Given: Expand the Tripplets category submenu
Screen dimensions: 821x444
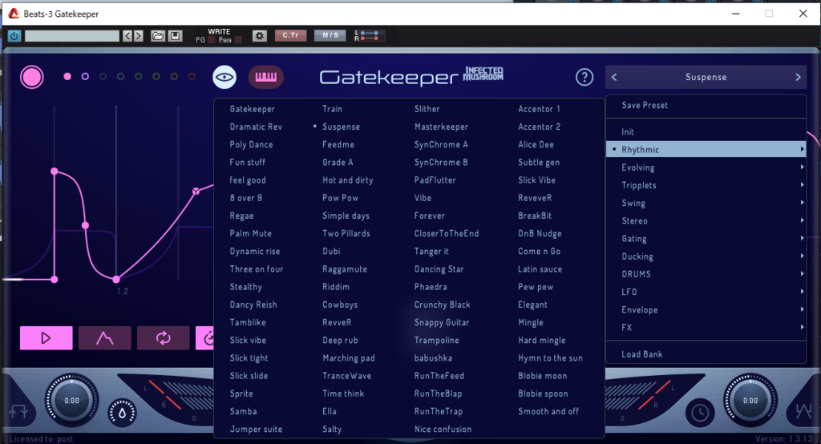Looking at the screenshot, I should 706,185.
